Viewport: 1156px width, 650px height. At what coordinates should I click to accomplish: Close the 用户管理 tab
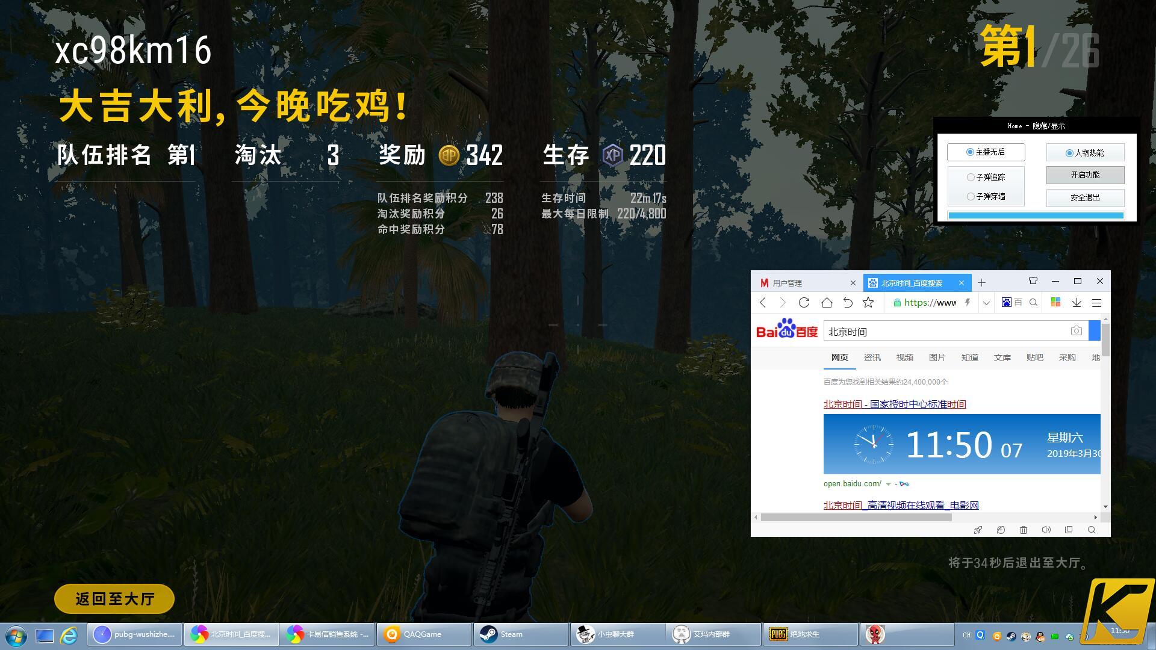853,283
